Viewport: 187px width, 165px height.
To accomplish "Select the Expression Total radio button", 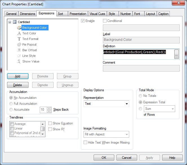I will point(140,102).
